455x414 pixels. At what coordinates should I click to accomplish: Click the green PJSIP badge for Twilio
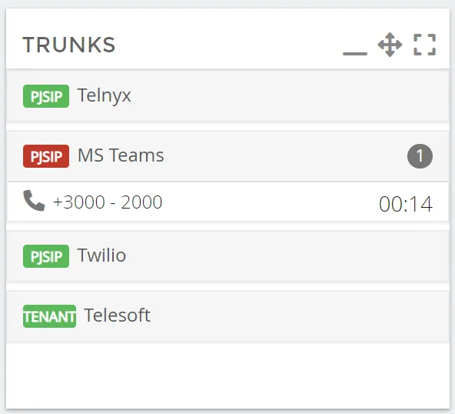pos(46,256)
